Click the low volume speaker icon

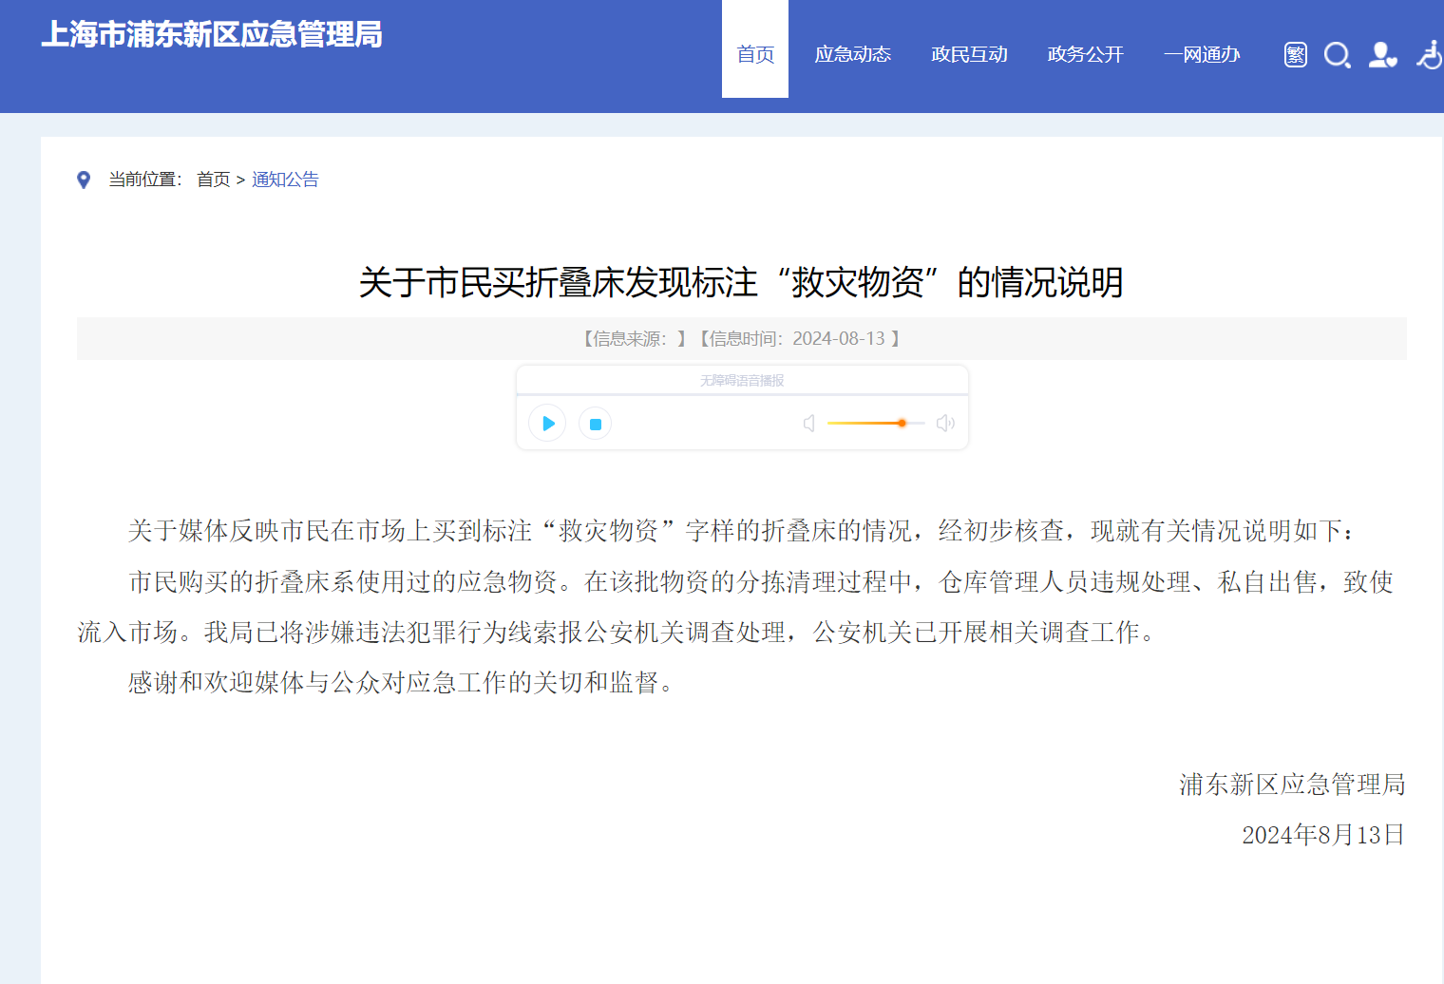[x=809, y=424]
